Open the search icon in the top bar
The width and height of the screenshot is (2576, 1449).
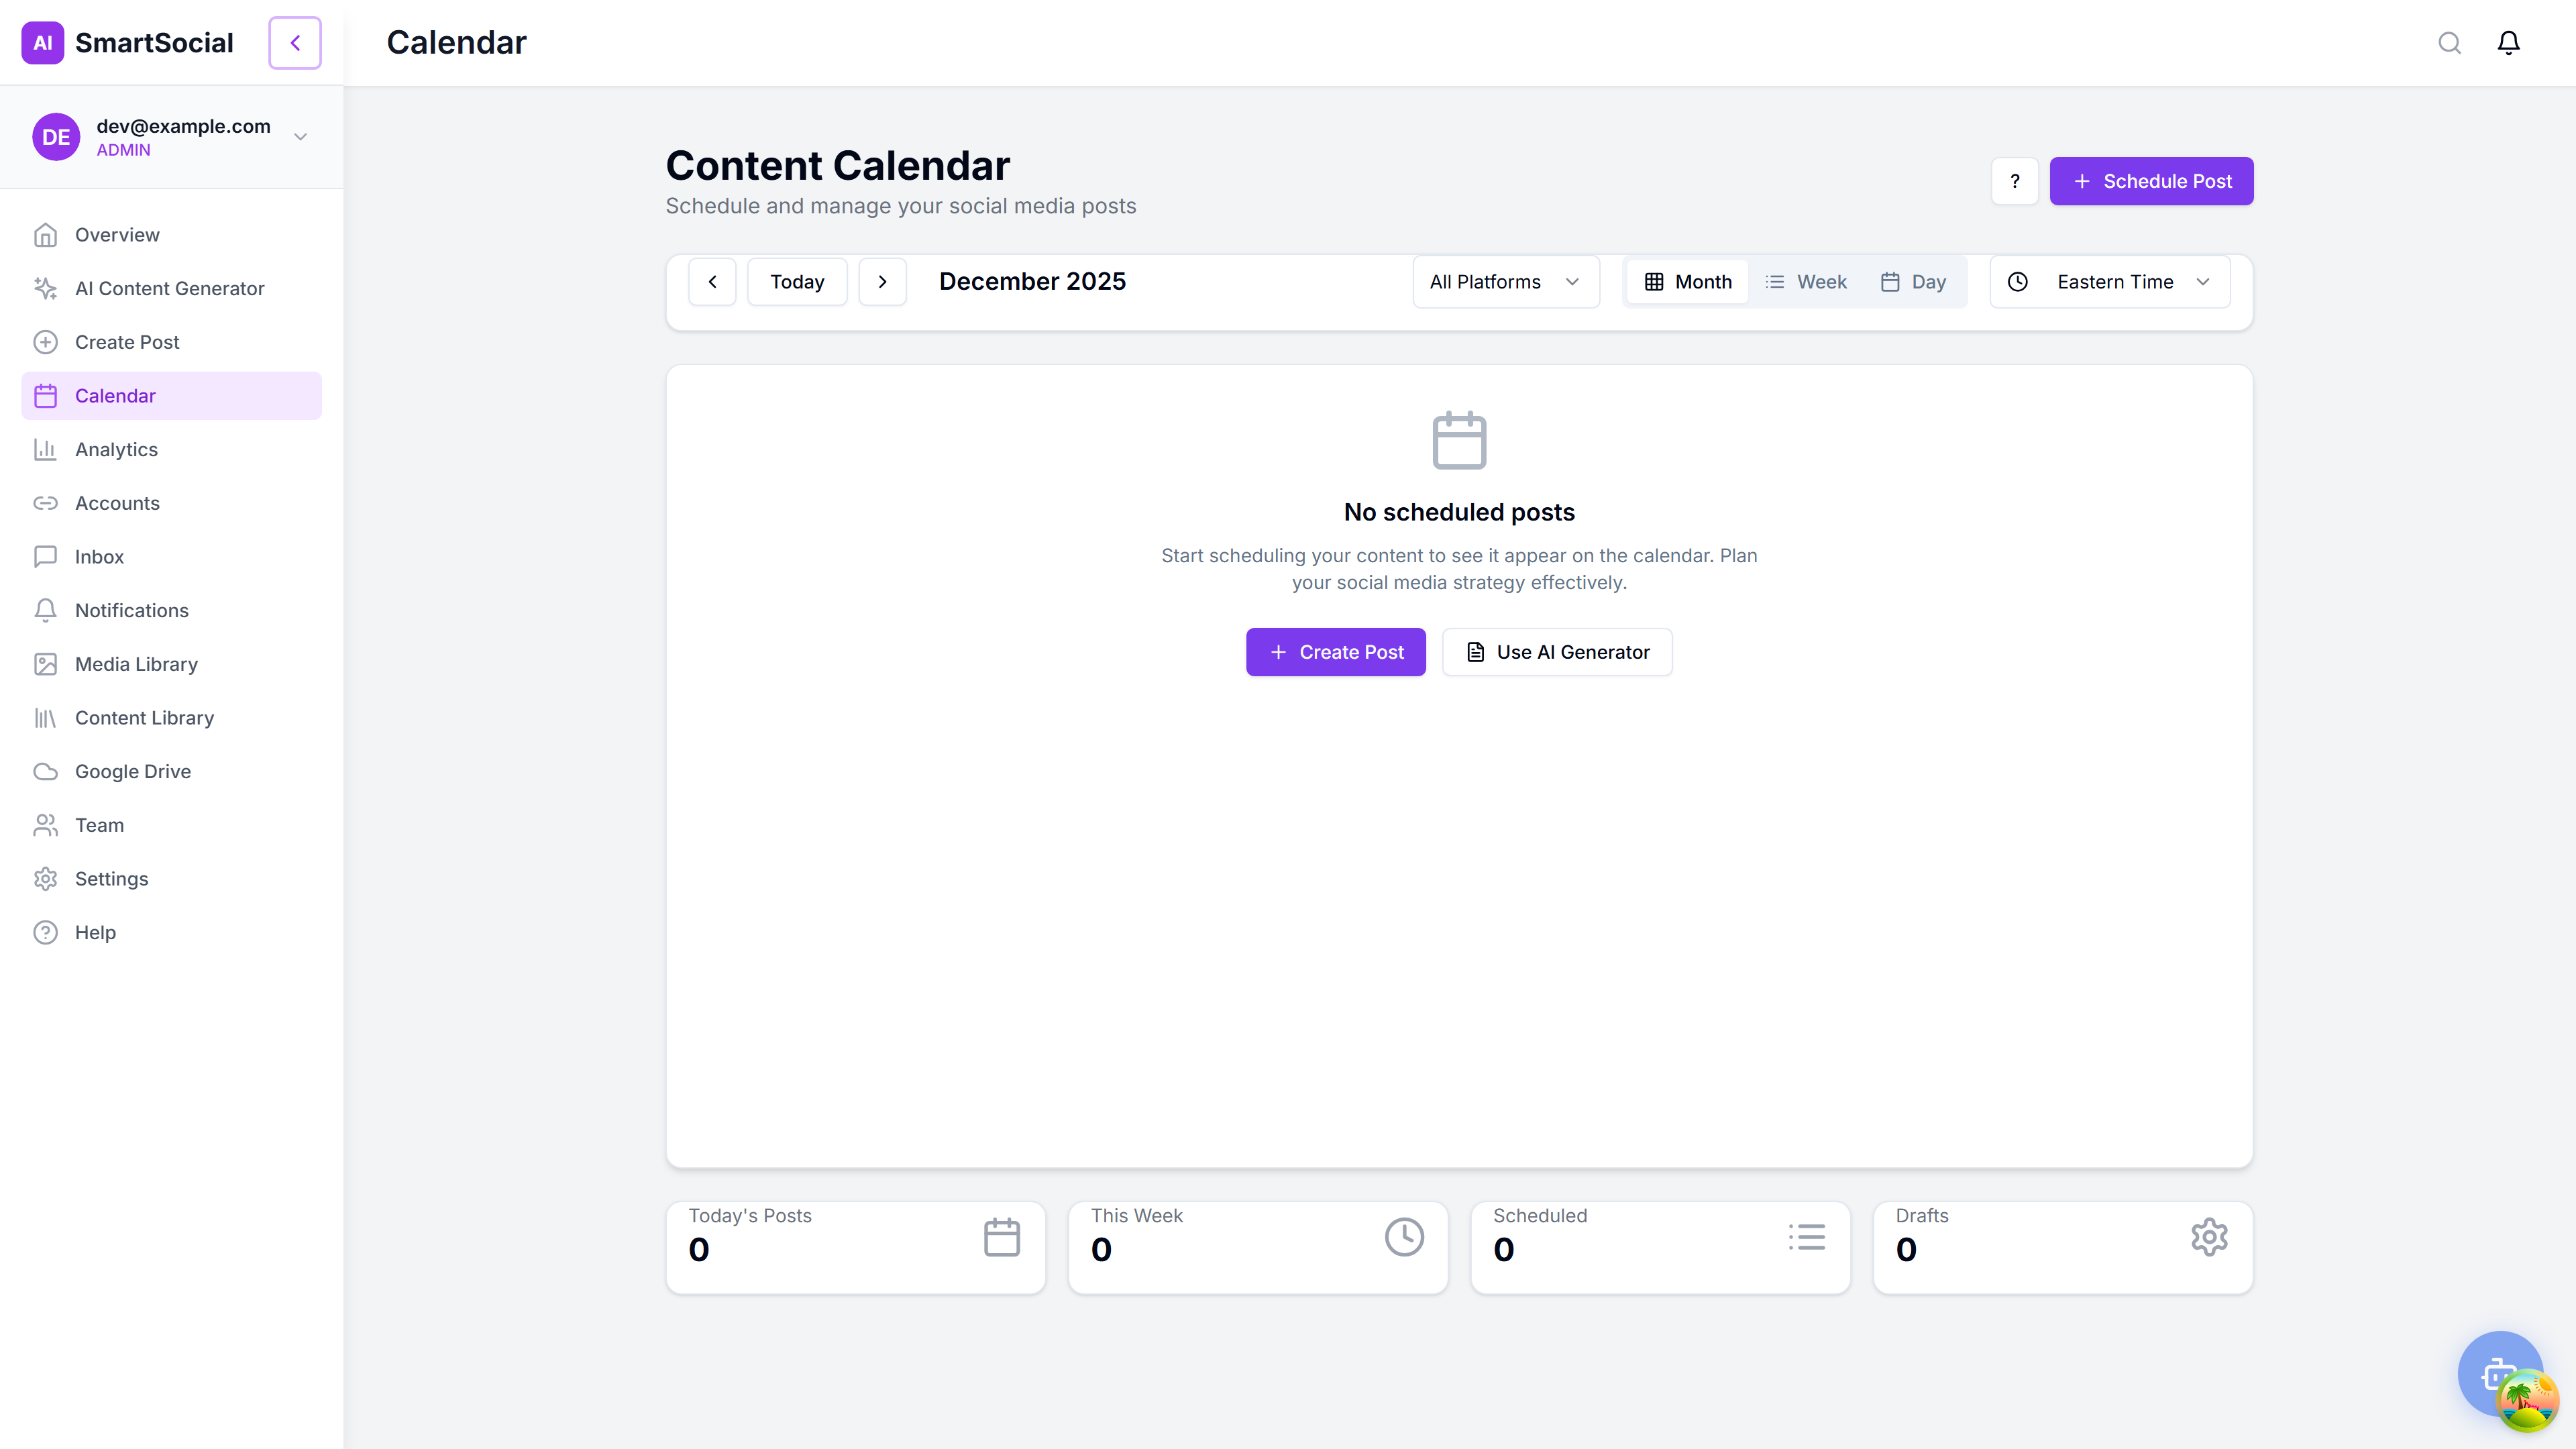coord(2449,43)
